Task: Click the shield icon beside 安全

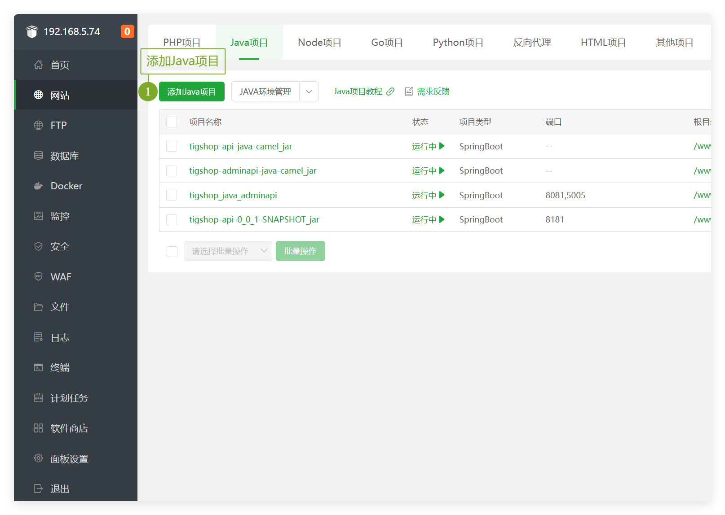Action: click(x=39, y=246)
